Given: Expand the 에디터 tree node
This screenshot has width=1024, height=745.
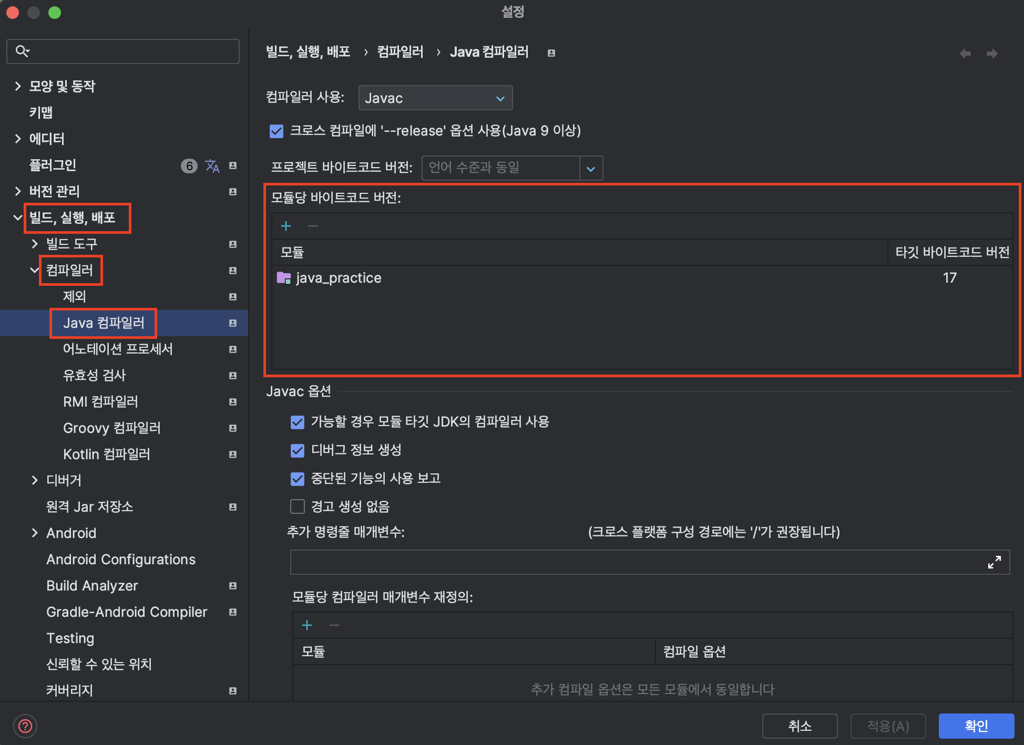Looking at the screenshot, I should click(x=18, y=139).
